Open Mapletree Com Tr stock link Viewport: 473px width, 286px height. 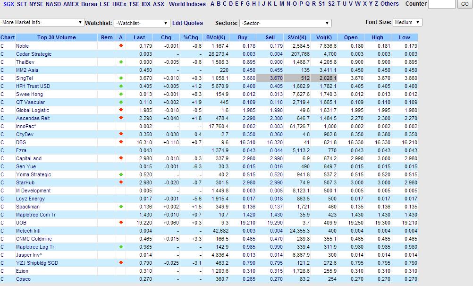(x=36, y=215)
